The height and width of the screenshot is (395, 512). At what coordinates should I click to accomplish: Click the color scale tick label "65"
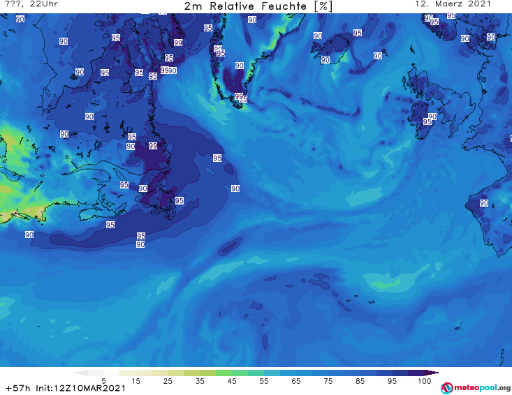click(x=296, y=381)
